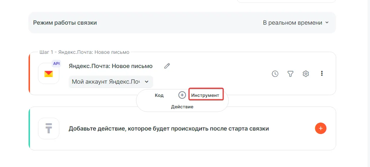This screenshot has width=370, height=167.
Task: Click the "Добавьте действие" prompt text
Action: tap(168, 128)
